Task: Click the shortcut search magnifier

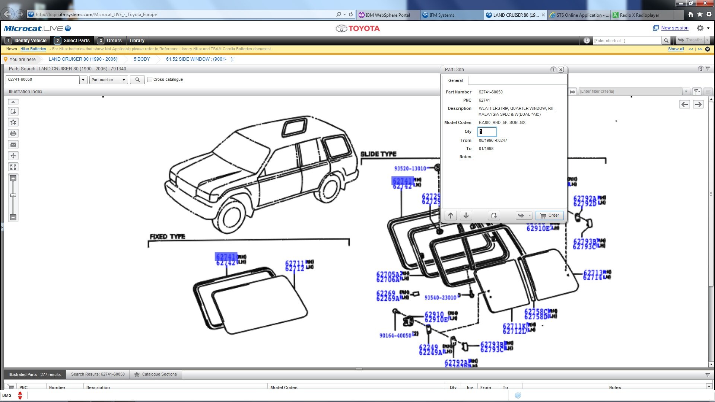Action: point(666,41)
